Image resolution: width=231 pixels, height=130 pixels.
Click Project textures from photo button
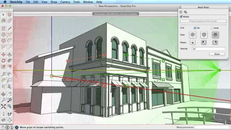click(203, 21)
